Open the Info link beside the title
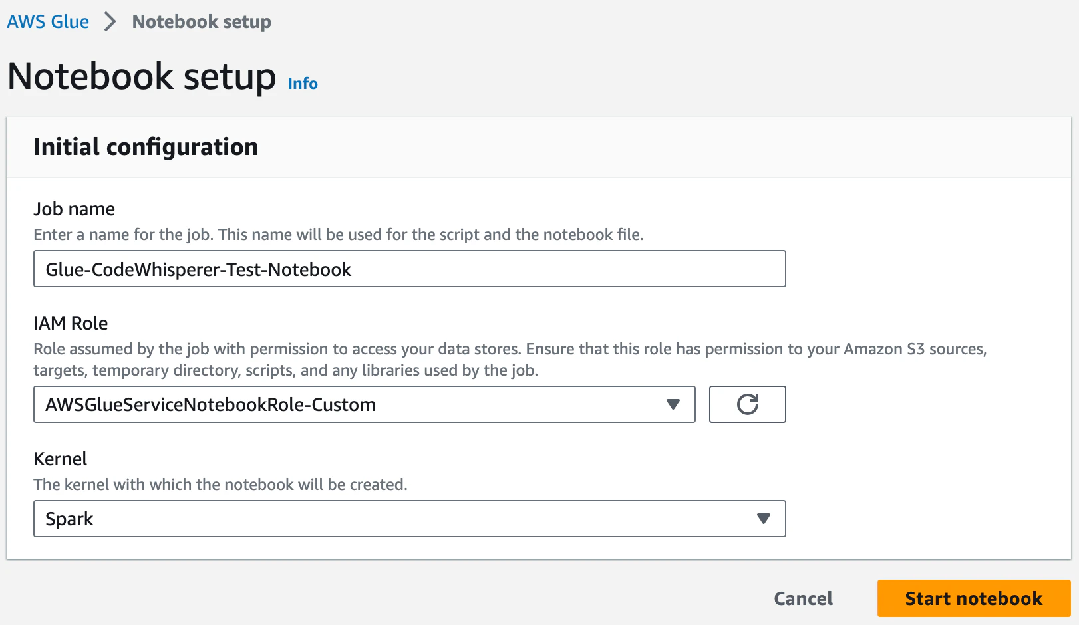Viewport: 1079px width, 625px height. point(303,84)
